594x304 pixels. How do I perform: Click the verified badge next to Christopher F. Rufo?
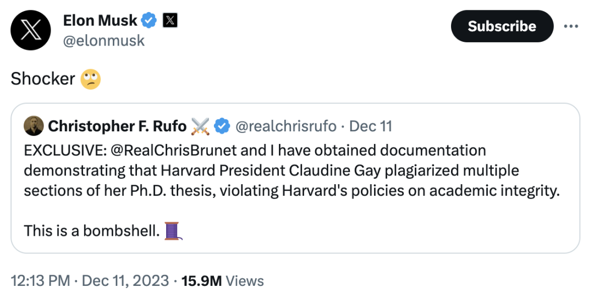(x=221, y=126)
